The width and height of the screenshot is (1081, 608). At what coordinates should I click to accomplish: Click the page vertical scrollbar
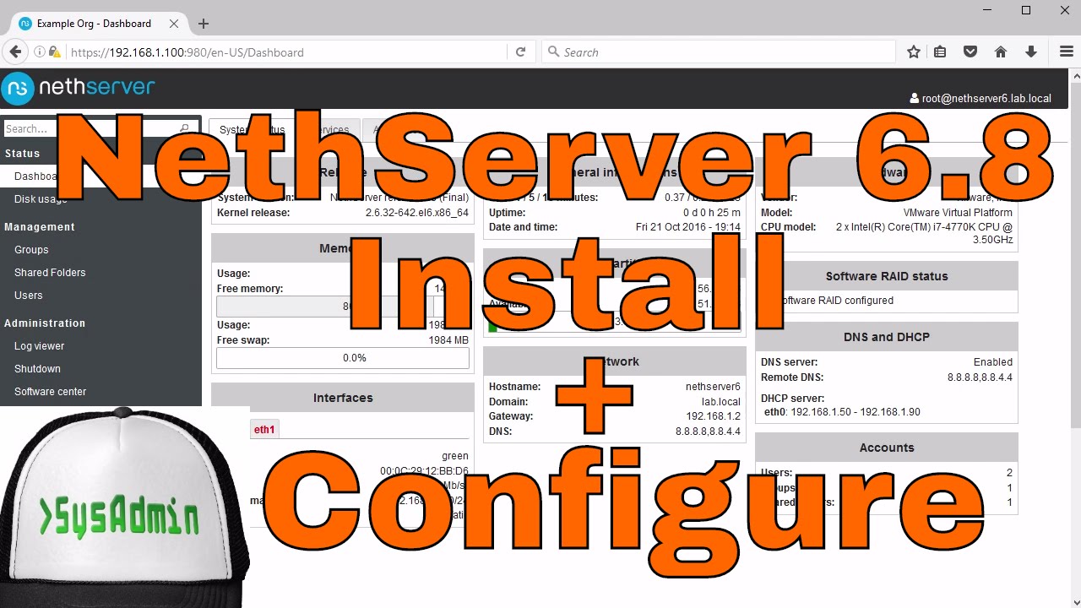pyautogui.click(x=1075, y=338)
